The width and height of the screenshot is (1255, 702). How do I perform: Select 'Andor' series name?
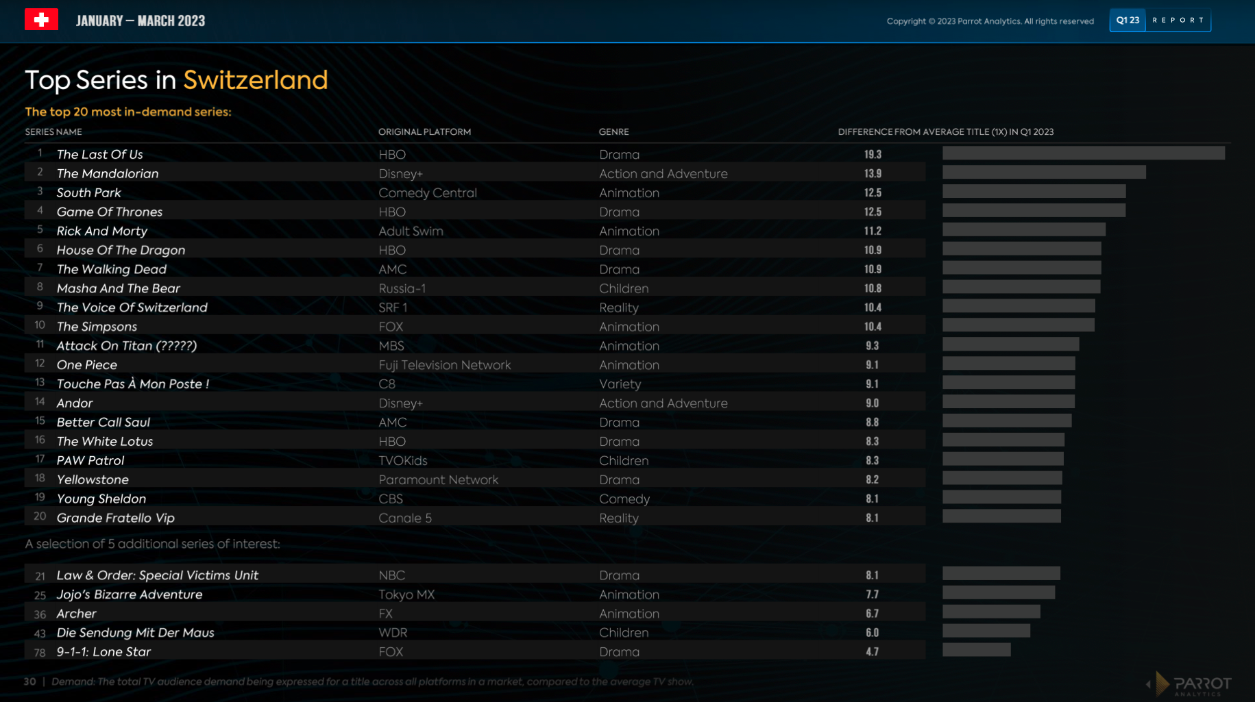point(74,403)
